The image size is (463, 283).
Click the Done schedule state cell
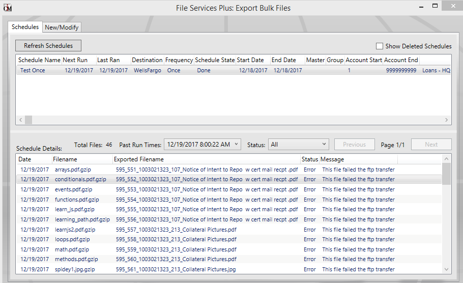[x=204, y=70]
